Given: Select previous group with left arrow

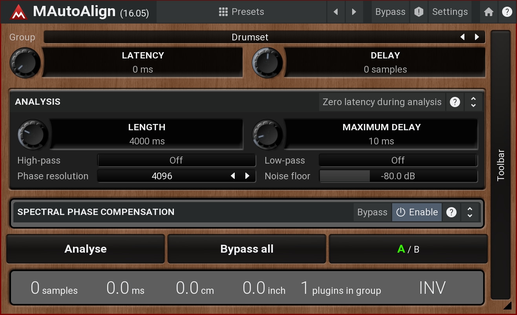Looking at the screenshot, I should 462,37.
